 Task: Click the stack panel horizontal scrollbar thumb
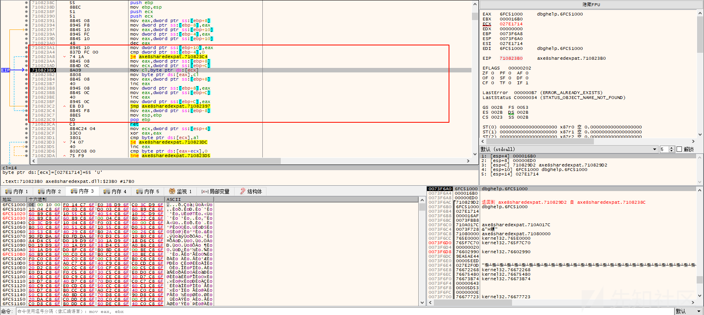click(x=472, y=303)
